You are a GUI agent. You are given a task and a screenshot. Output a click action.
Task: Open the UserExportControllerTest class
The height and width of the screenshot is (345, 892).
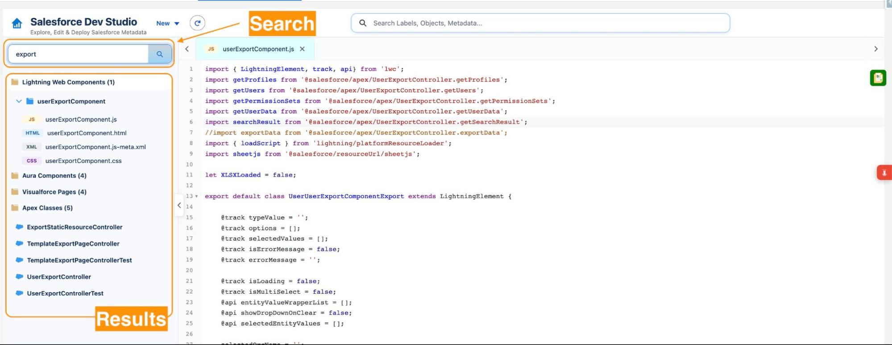(65, 293)
